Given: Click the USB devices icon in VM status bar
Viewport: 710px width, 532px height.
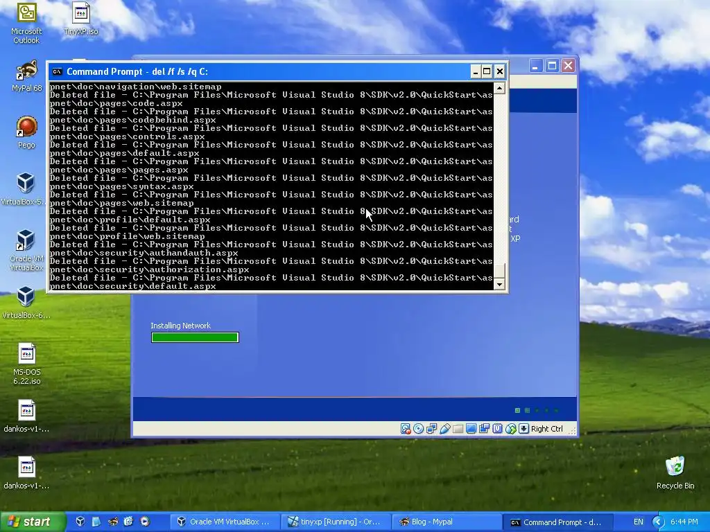Looking at the screenshot, I should pos(444,428).
